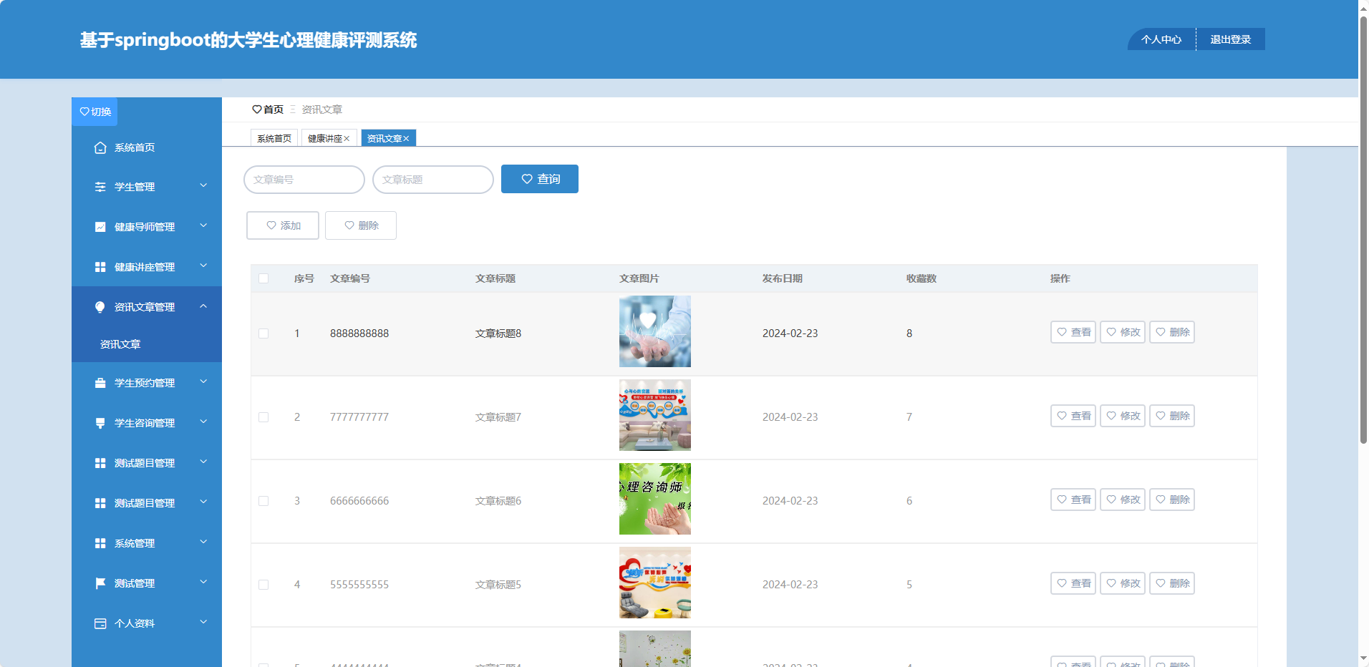
Task: Click the 文章编号 search input
Action: (304, 180)
